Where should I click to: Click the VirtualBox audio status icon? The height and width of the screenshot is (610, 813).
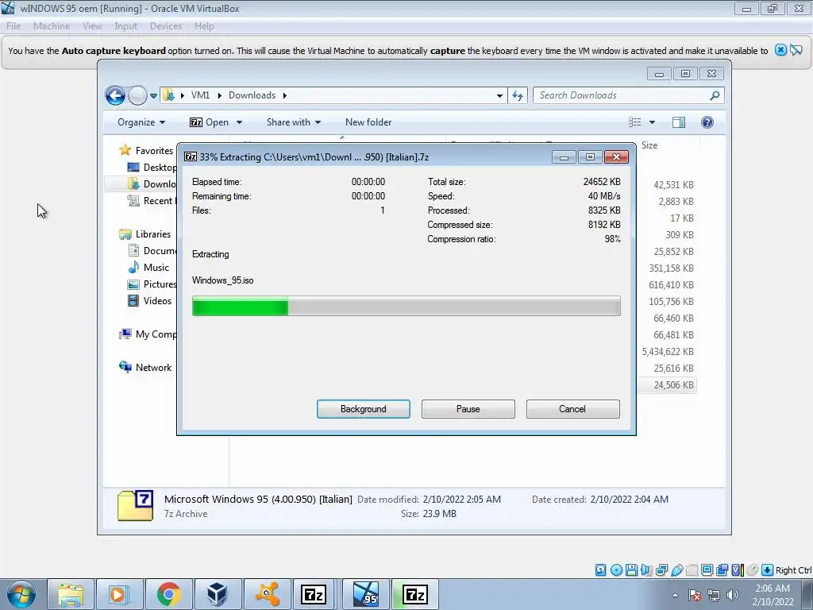[x=646, y=570]
